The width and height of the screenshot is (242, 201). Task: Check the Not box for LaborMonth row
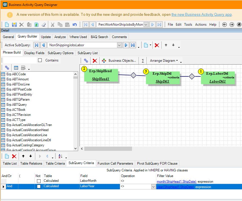39,181
